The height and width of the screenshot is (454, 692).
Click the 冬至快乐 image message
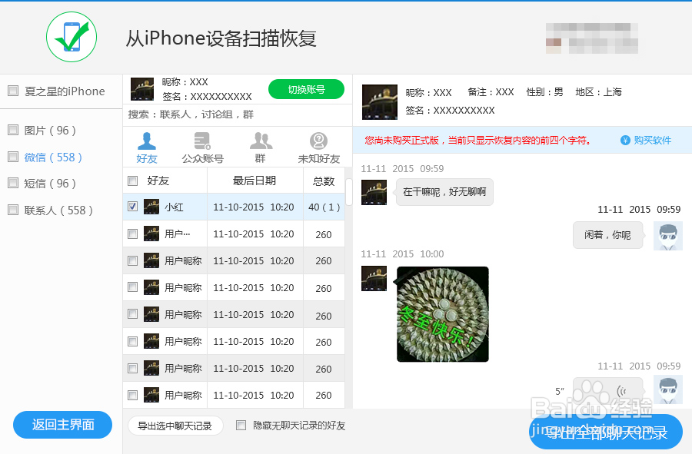pos(443,314)
